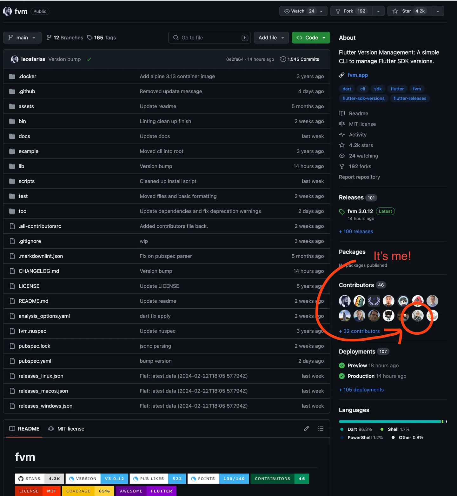Click the lib folder icon

(x=12, y=166)
